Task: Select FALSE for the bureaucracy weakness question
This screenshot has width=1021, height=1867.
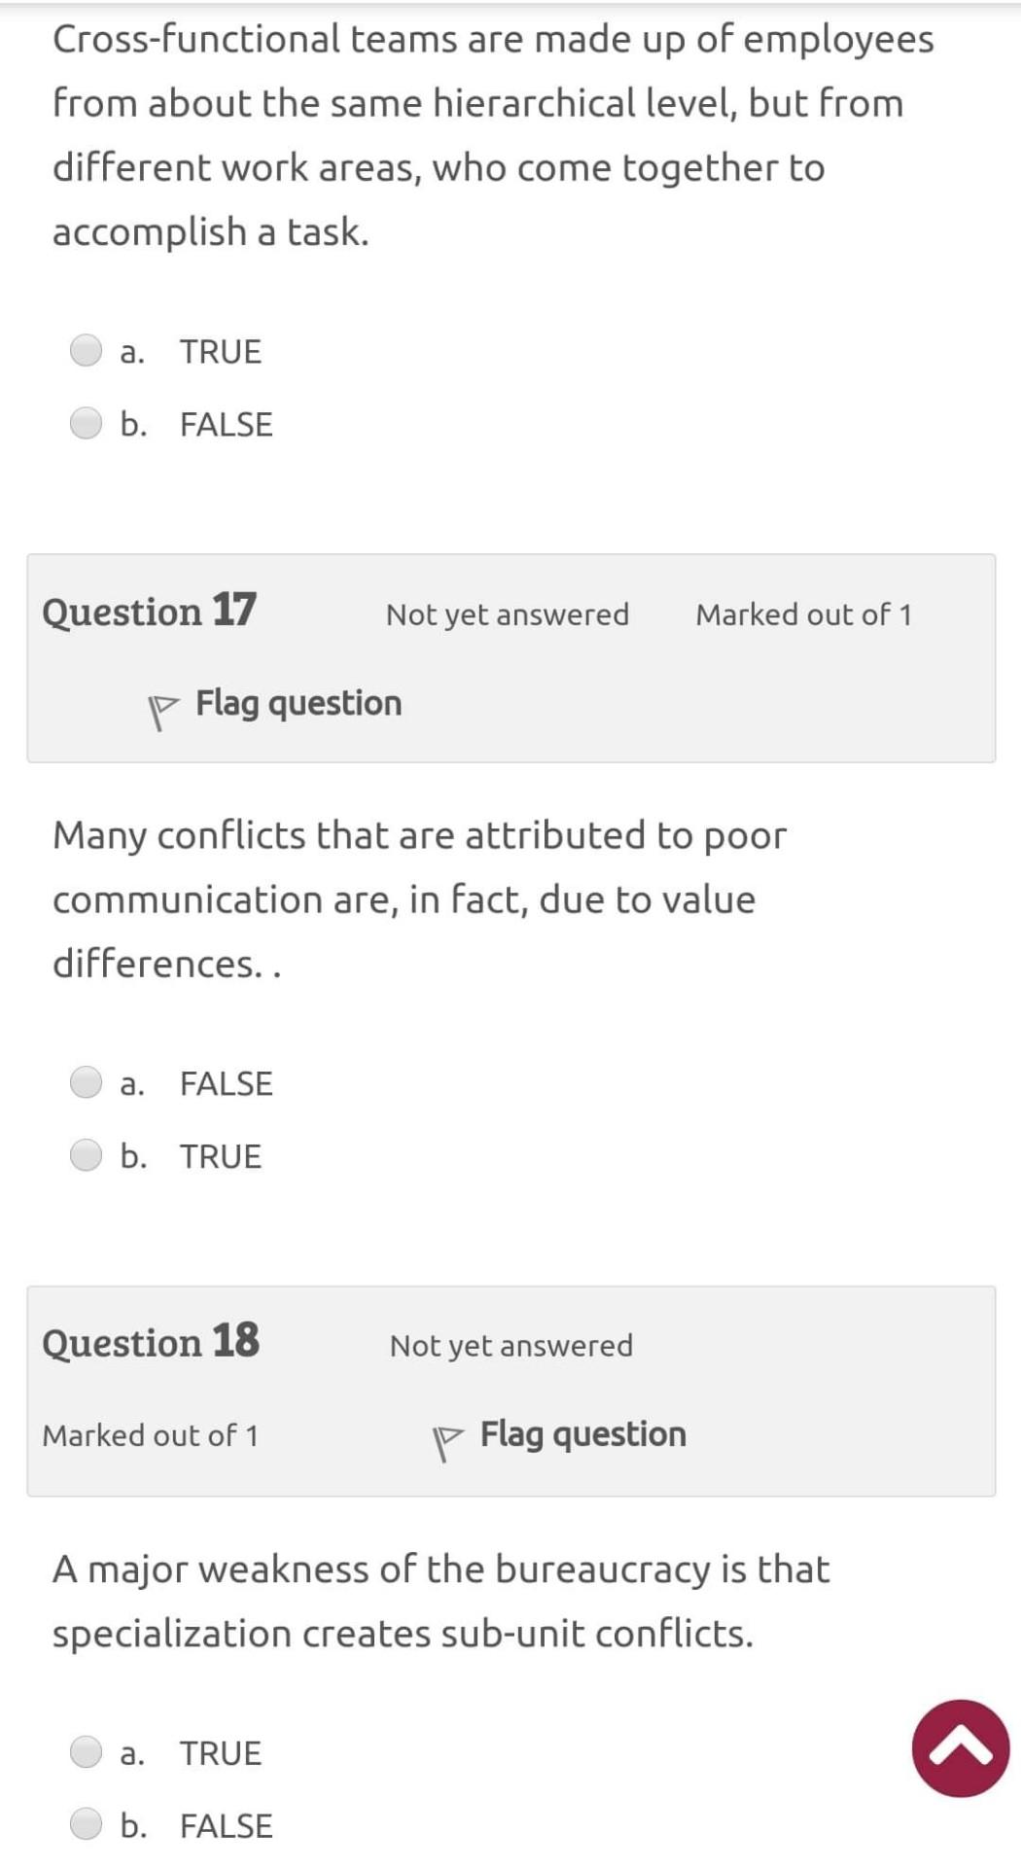Action: pos(87,1825)
